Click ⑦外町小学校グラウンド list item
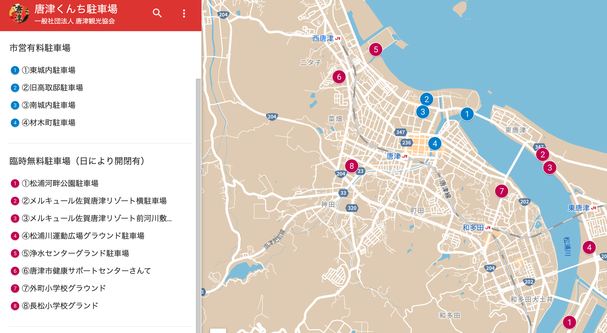The width and height of the screenshot is (607, 333). point(64,288)
